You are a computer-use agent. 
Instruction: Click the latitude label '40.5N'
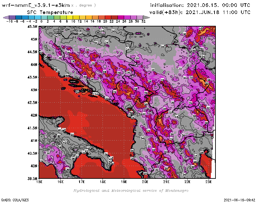pyautogui.click(x=32, y=153)
